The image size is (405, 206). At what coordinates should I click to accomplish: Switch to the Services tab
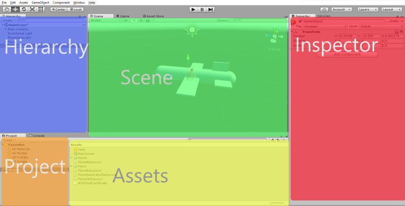[x=324, y=16]
